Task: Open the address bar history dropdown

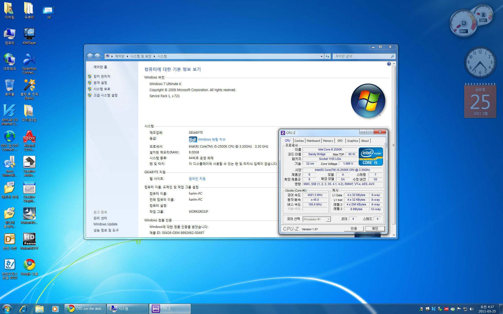Action: (321, 56)
